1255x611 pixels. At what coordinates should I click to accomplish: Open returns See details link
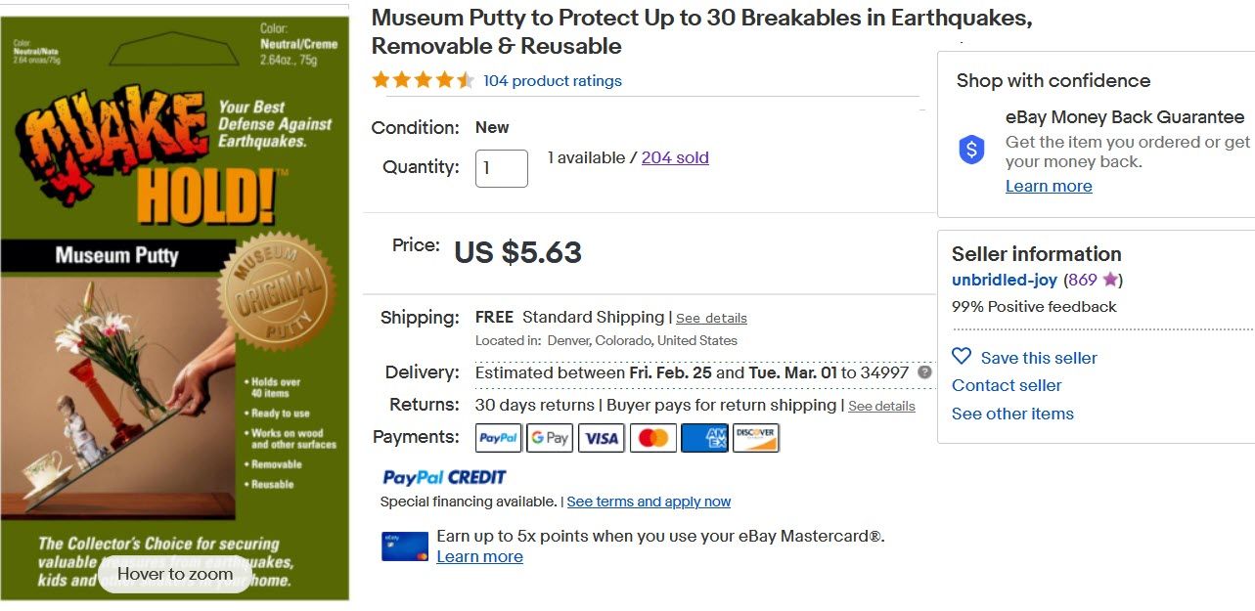point(881,406)
